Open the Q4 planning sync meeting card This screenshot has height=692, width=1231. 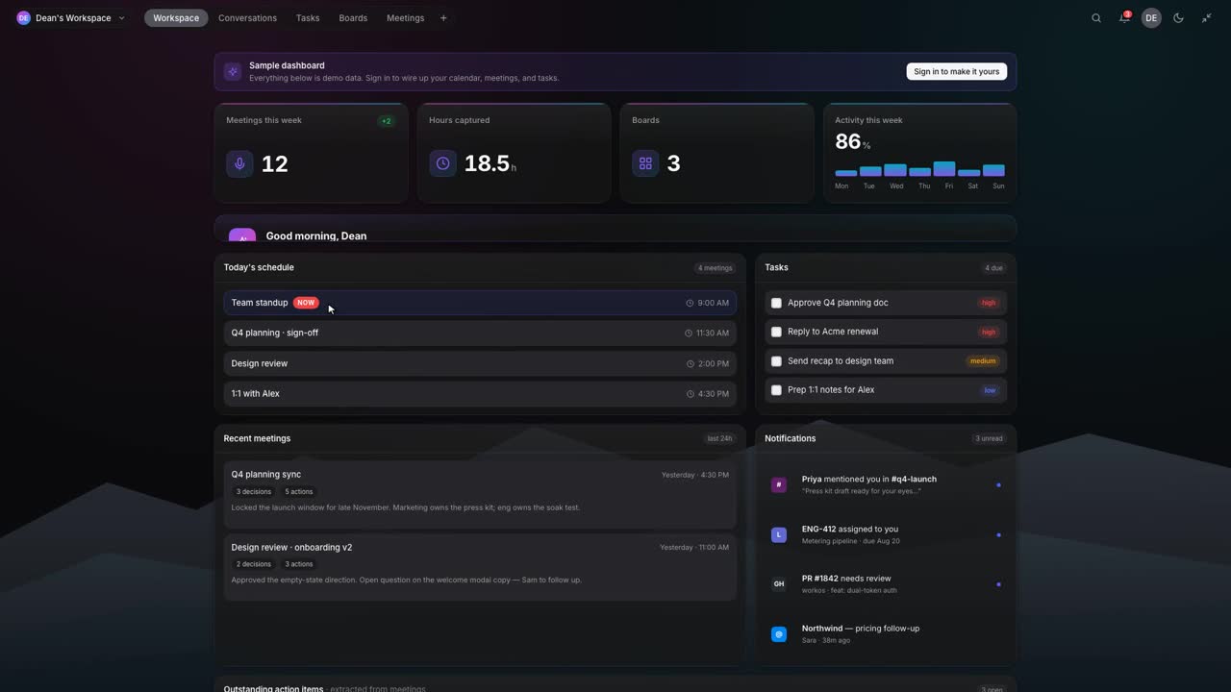pyautogui.click(x=480, y=494)
